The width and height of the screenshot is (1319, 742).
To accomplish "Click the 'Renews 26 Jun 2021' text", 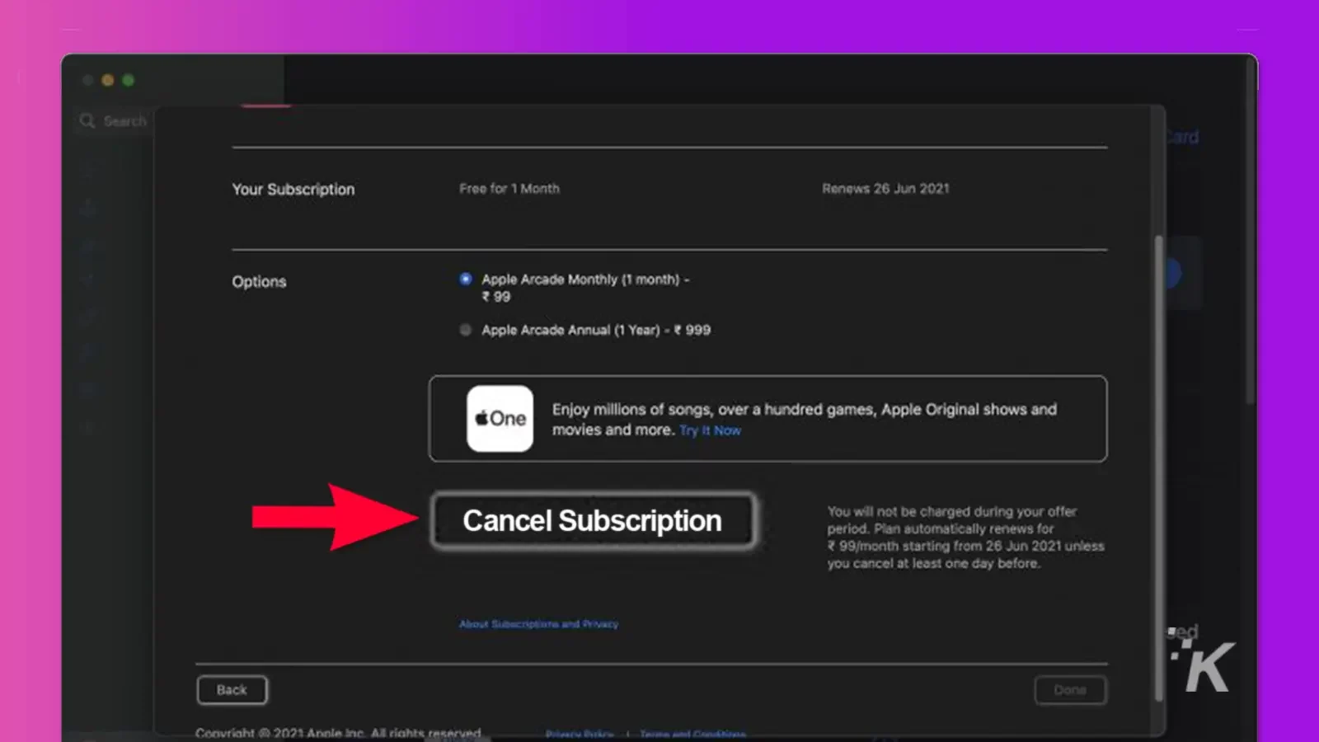I will point(885,189).
